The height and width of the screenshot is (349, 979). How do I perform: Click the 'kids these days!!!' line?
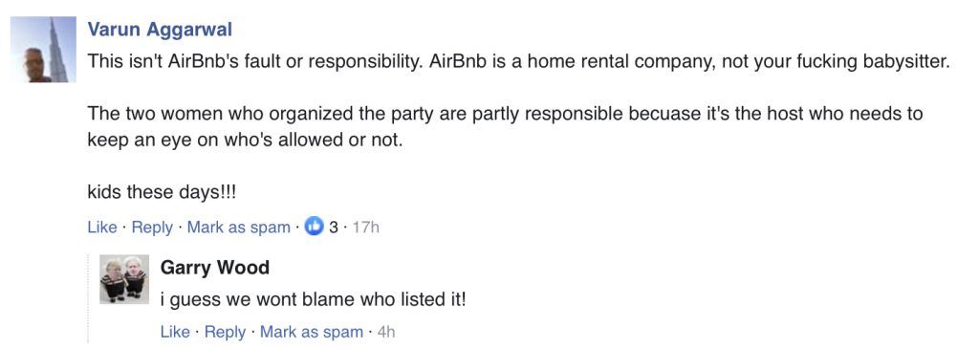click(x=163, y=191)
